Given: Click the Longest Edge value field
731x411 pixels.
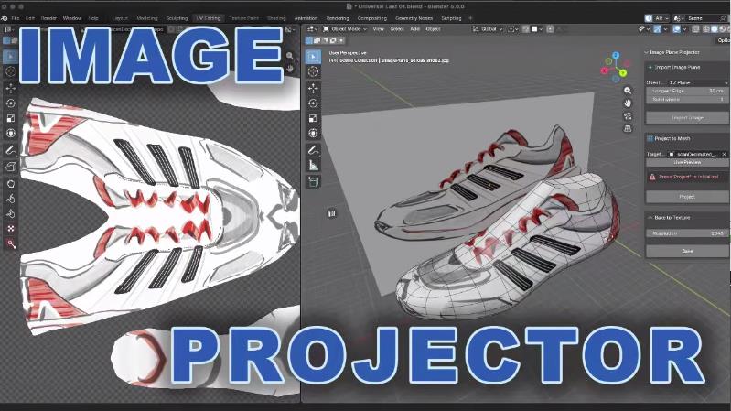Looking at the screenshot, I should [687, 91].
